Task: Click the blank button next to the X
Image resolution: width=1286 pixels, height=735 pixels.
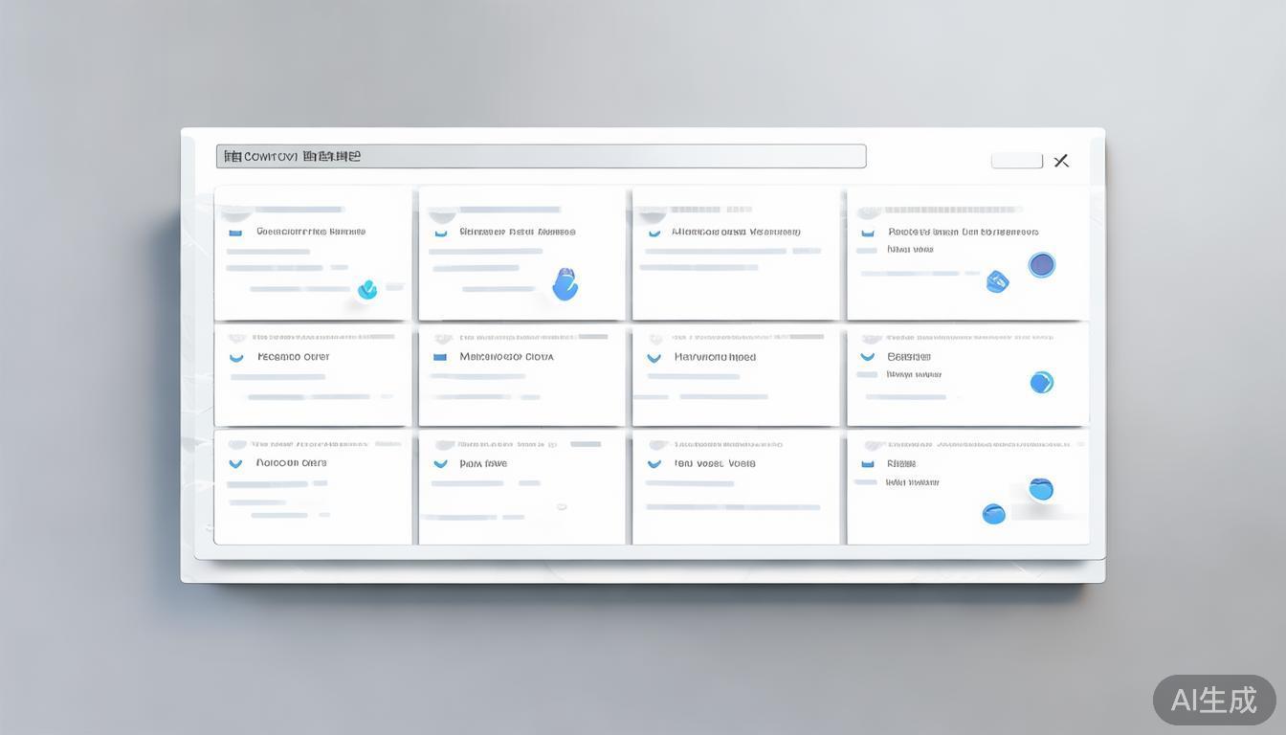Action: 1016,161
